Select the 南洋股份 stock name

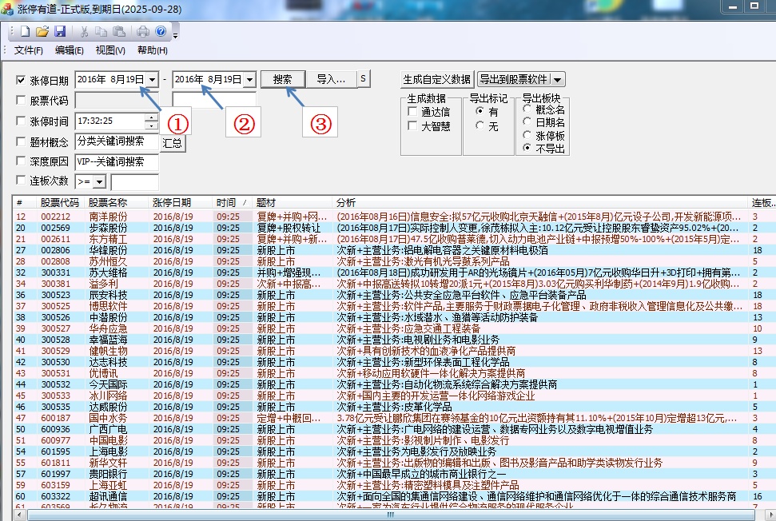coord(108,217)
